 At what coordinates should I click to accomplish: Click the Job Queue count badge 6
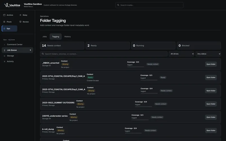click(30, 50)
